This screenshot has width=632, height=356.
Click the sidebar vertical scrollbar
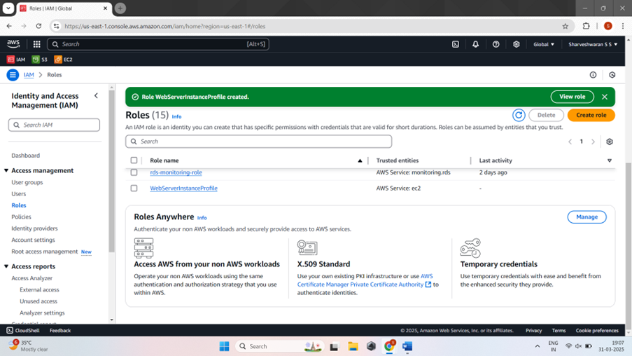pyautogui.click(x=112, y=171)
